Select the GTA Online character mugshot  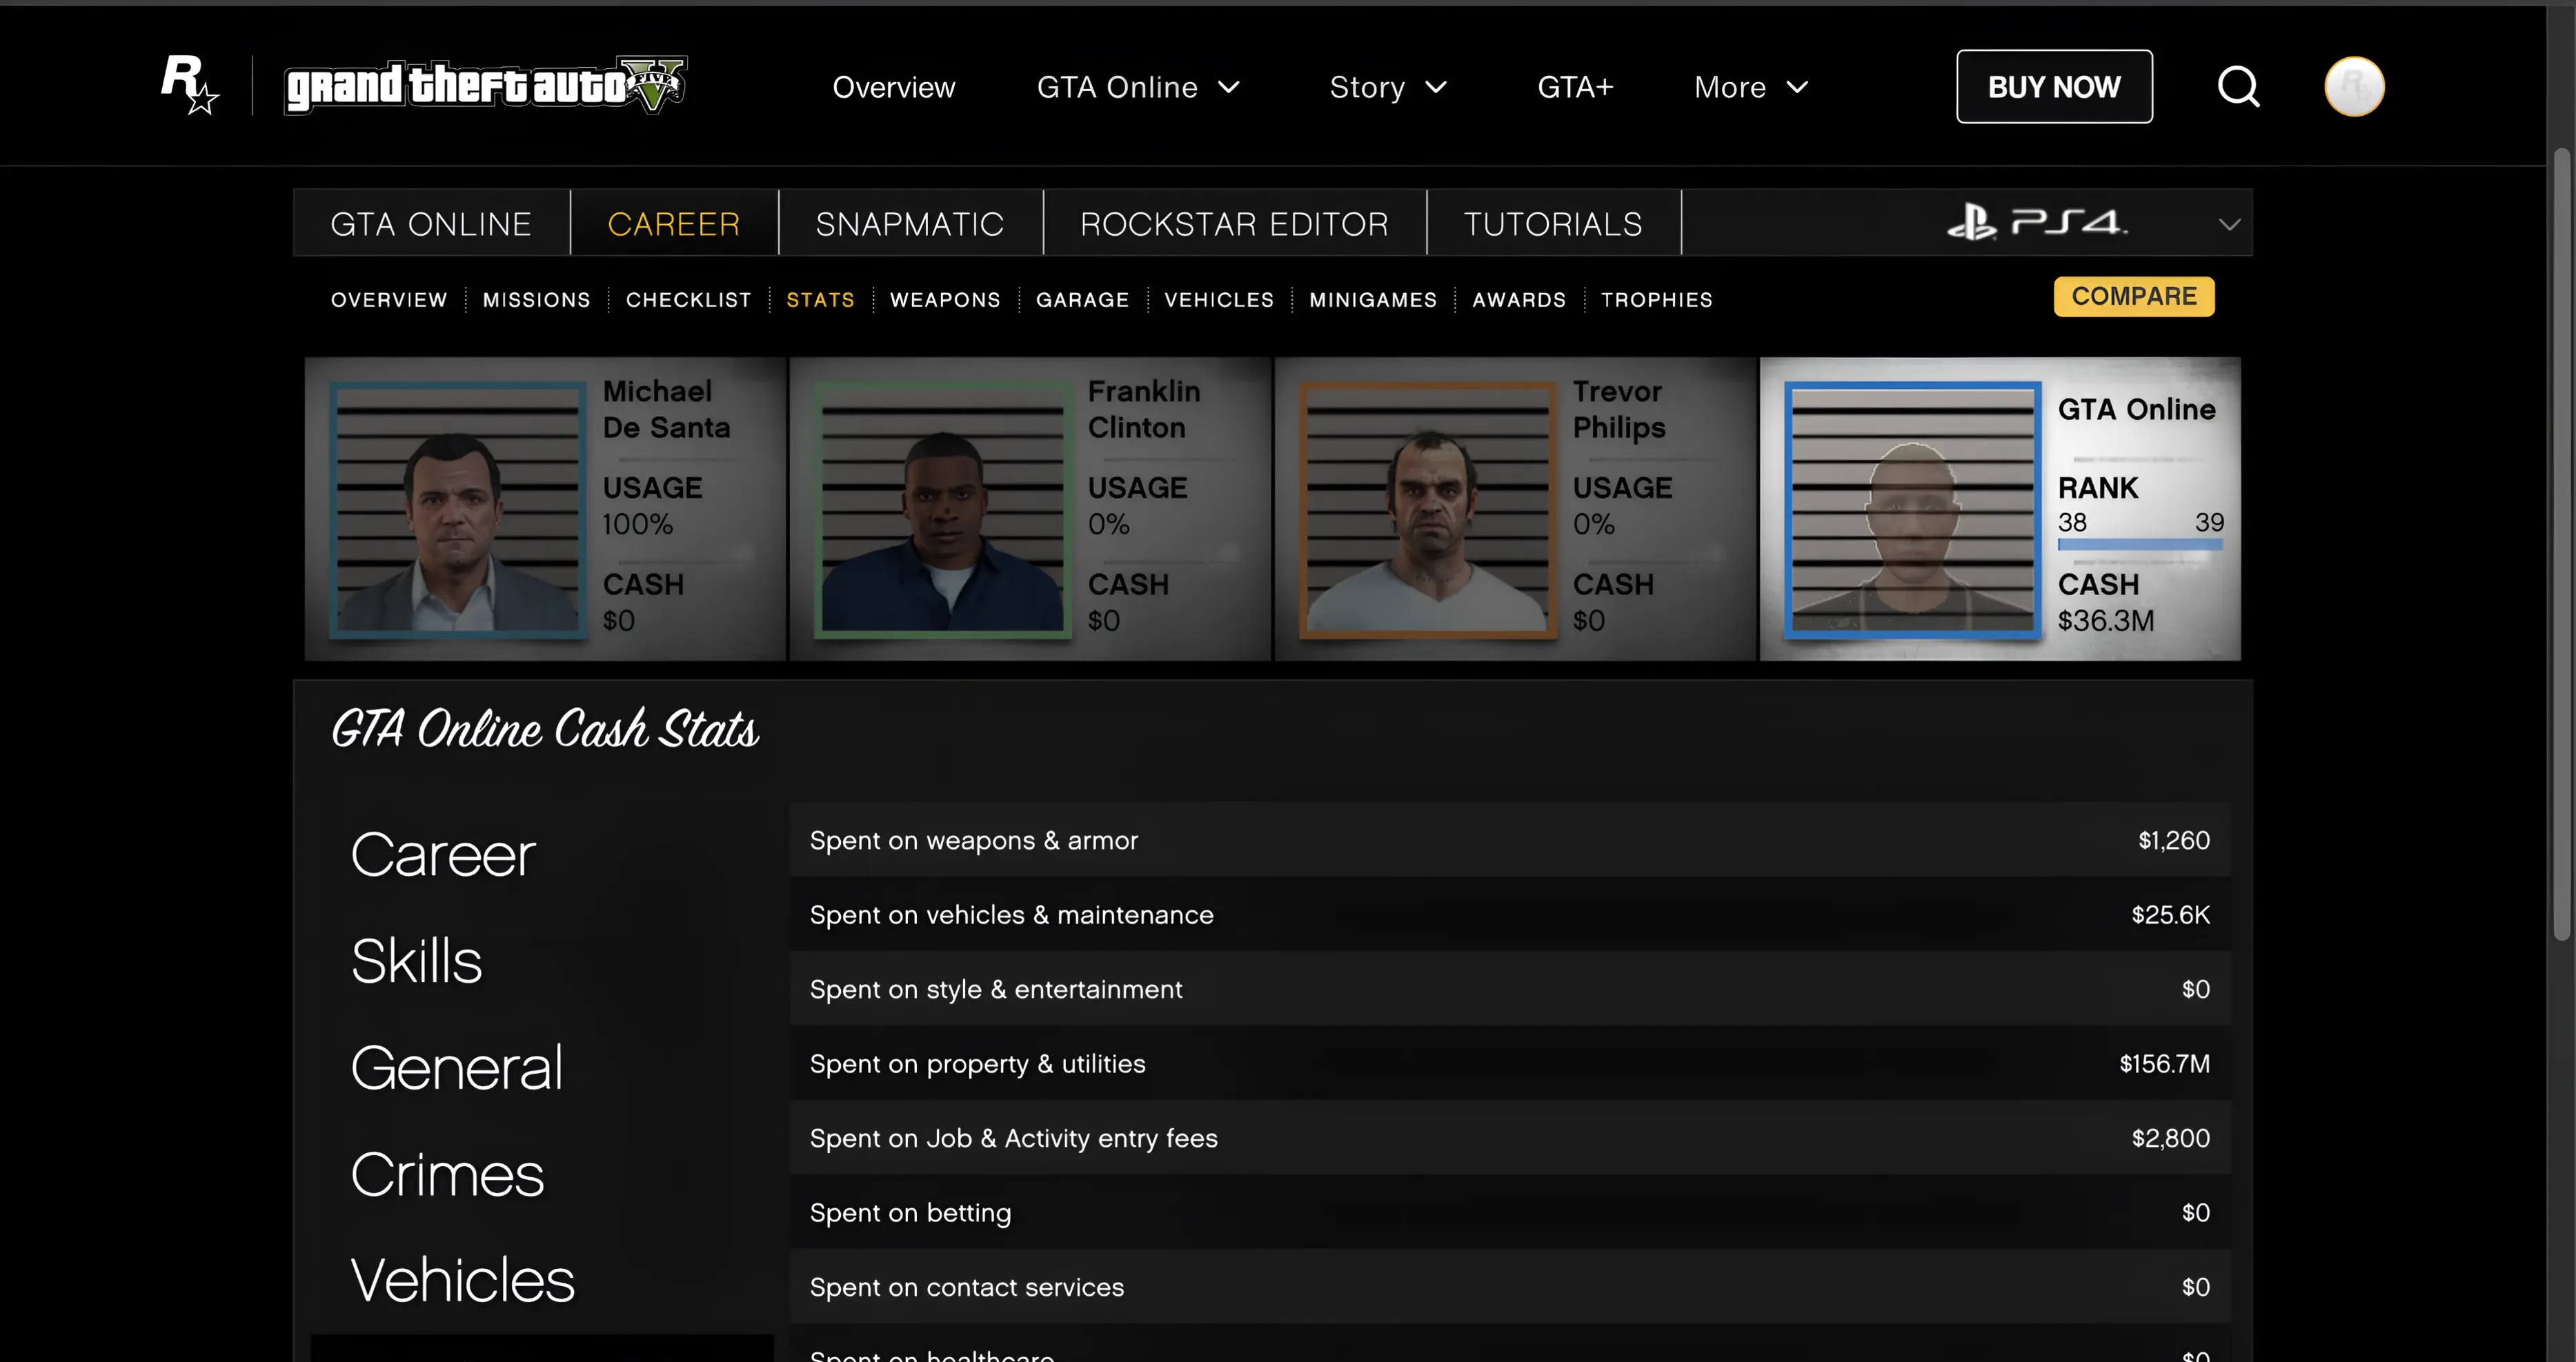(x=1912, y=510)
